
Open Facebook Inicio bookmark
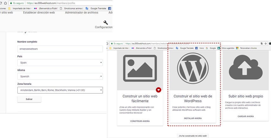click(200, 48)
